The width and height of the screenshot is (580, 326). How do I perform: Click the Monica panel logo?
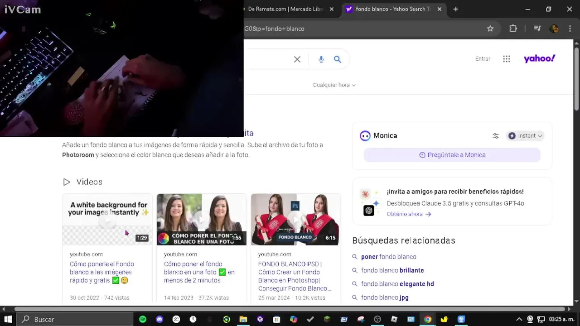tap(365, 136)
